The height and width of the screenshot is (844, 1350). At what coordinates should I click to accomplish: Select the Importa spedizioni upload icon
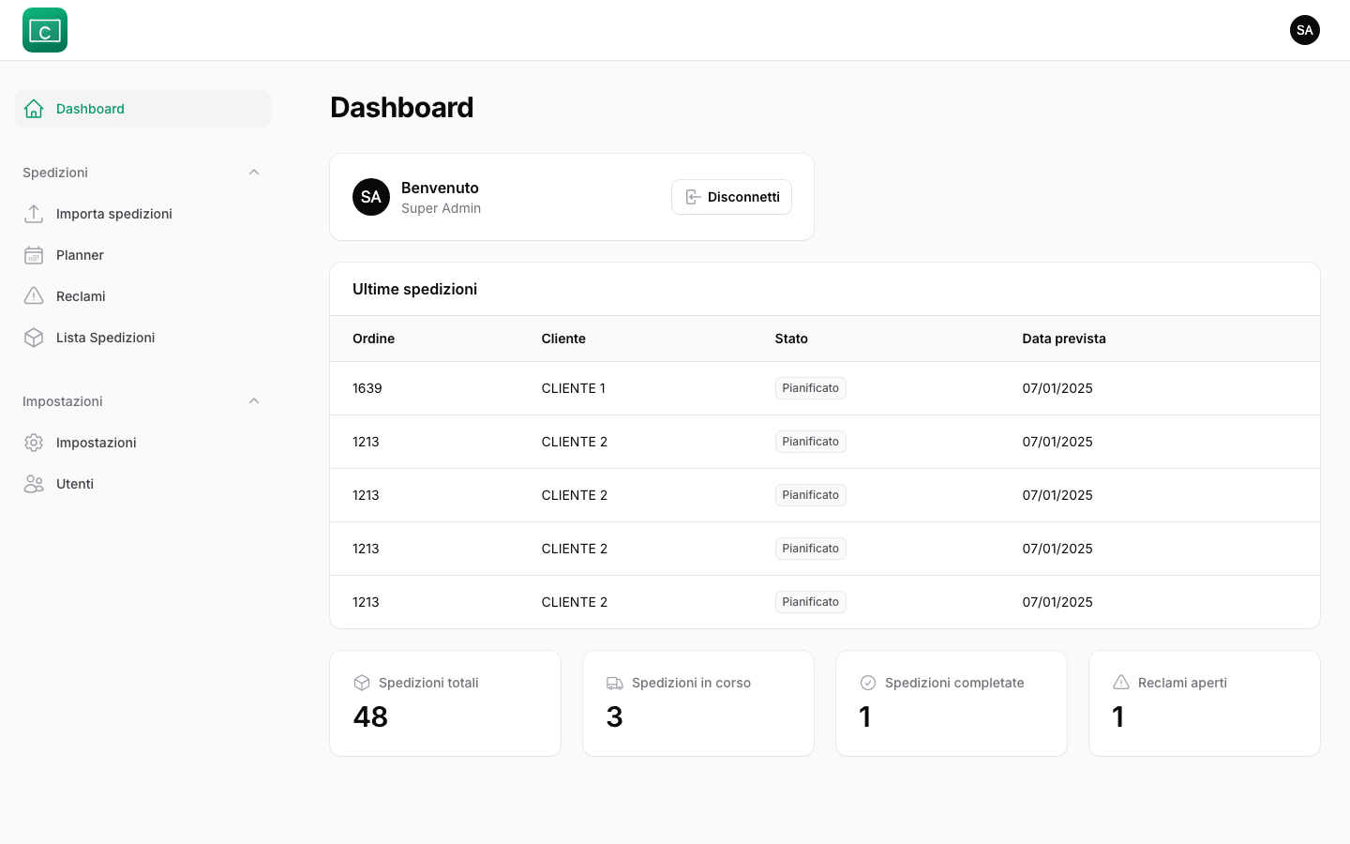point(34,214)
